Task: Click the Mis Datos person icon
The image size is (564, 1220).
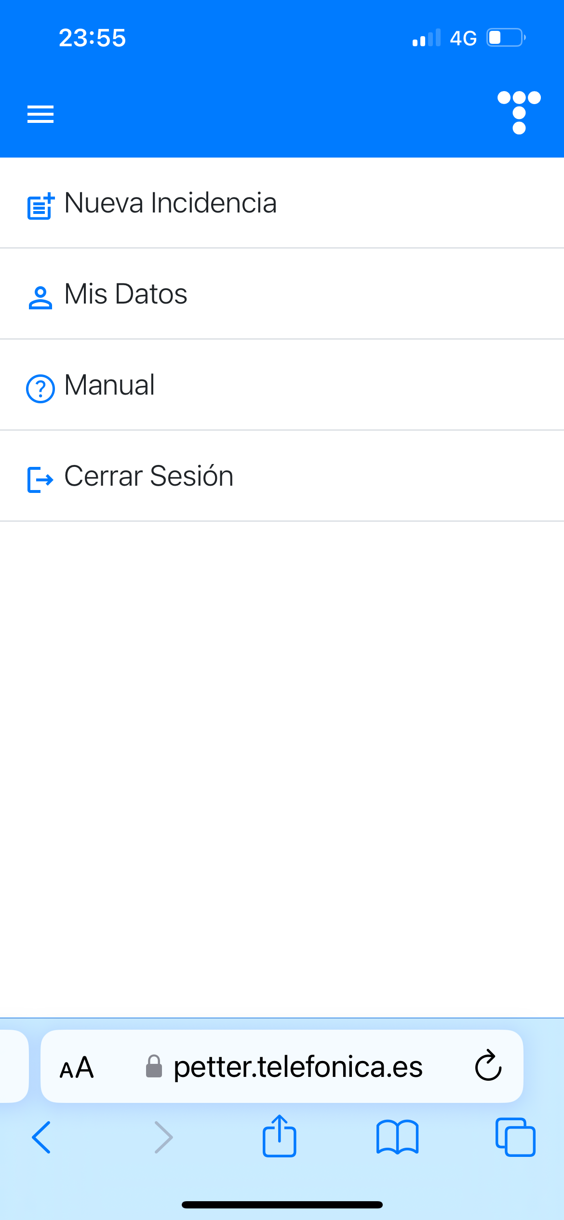Action: (x=40, y=297)
